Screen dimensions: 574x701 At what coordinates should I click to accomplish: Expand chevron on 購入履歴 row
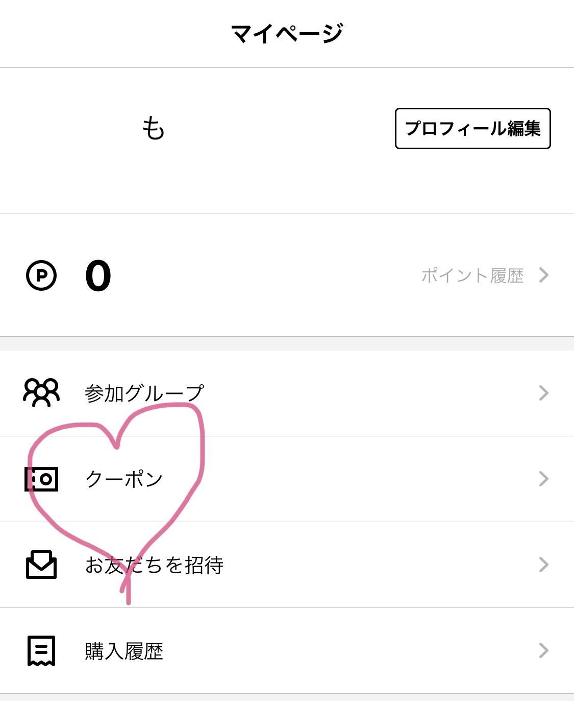[x=544, y=650]
